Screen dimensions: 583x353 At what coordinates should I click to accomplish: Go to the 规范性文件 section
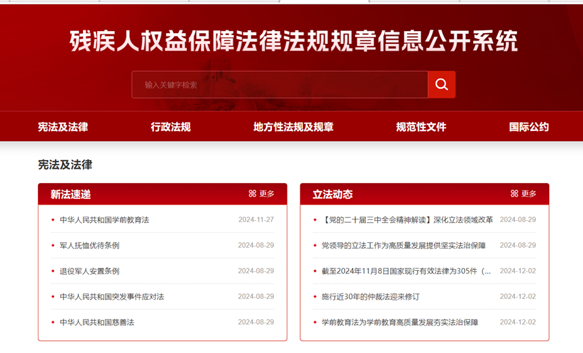(421, 127)
